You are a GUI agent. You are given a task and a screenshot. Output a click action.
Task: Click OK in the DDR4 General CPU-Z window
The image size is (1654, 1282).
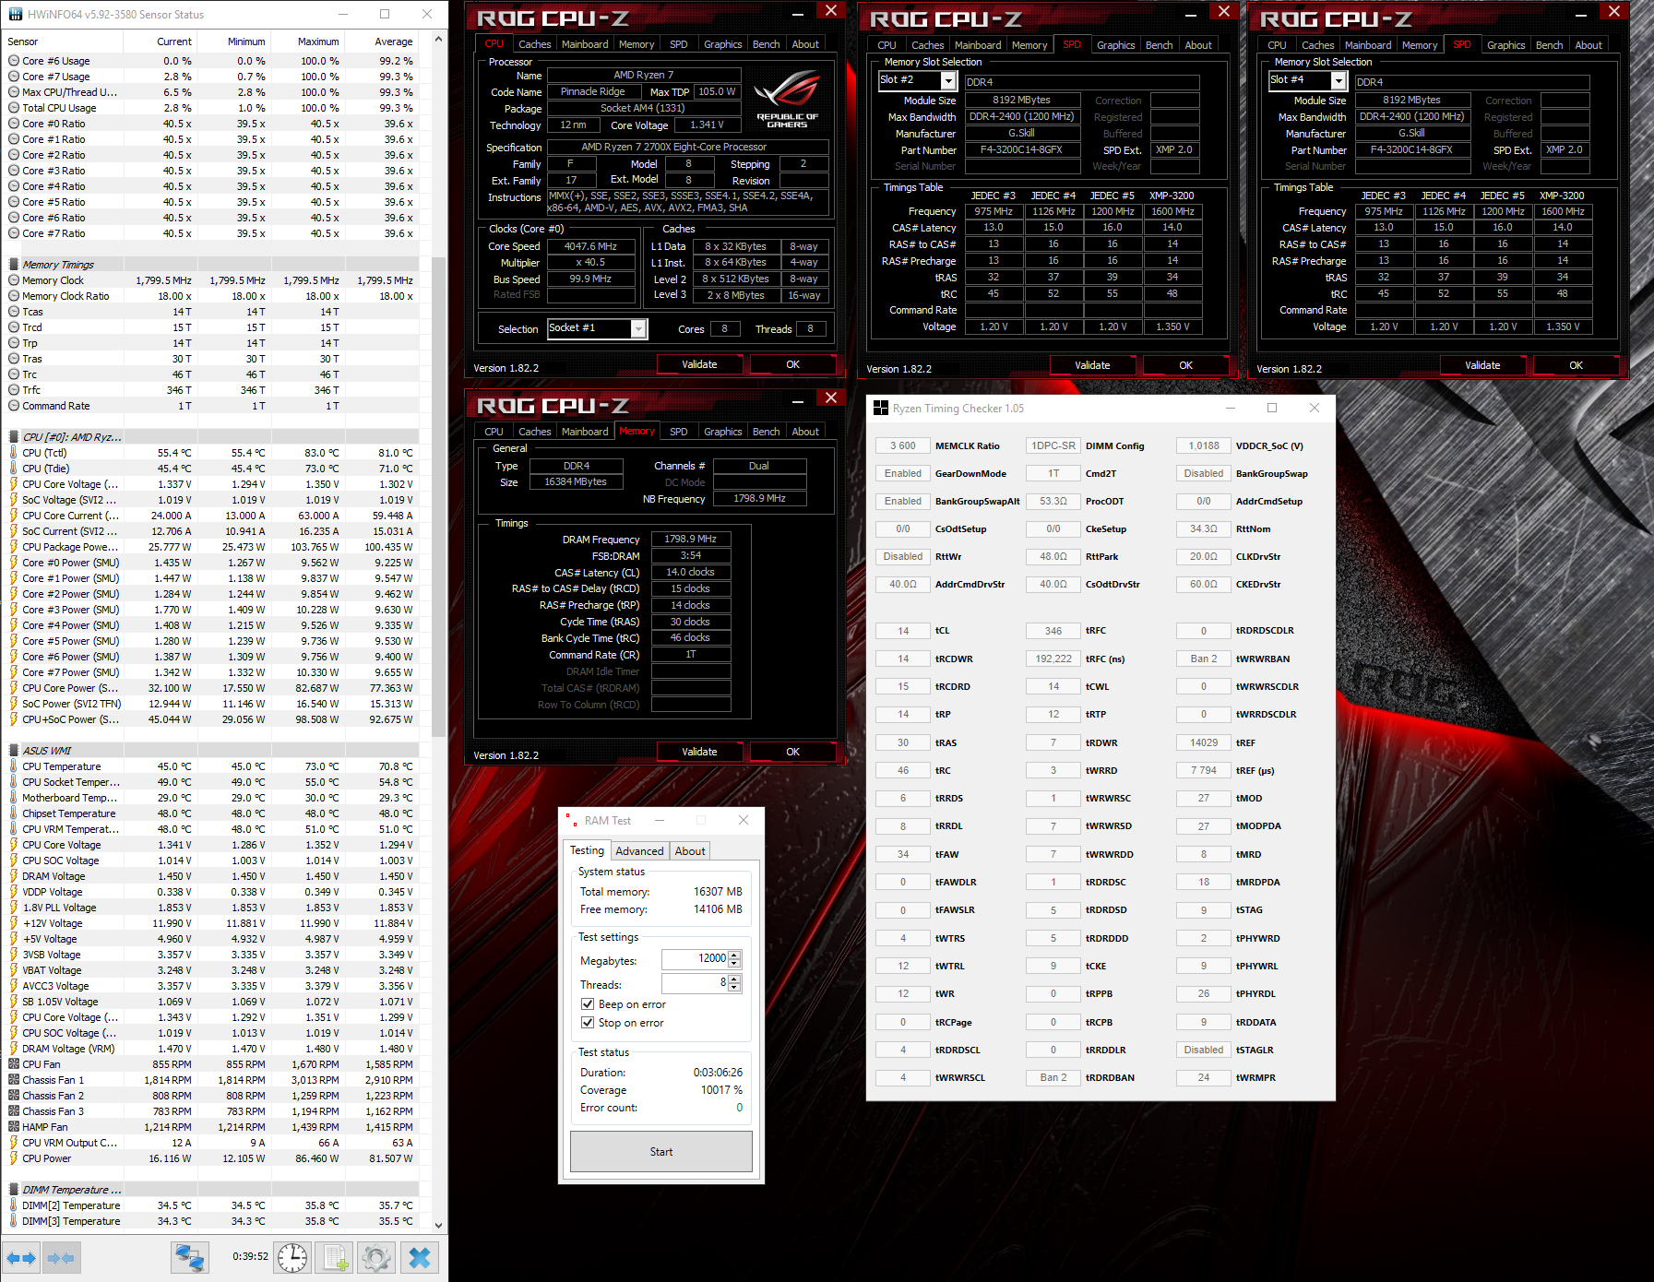pos(792,753)
